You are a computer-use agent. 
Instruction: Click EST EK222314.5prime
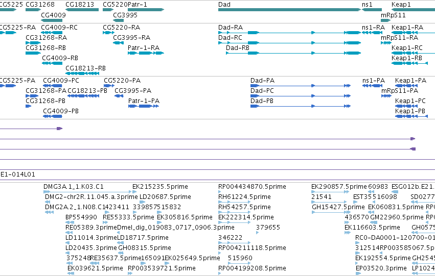pyautogui.click(x=235, y=222)
